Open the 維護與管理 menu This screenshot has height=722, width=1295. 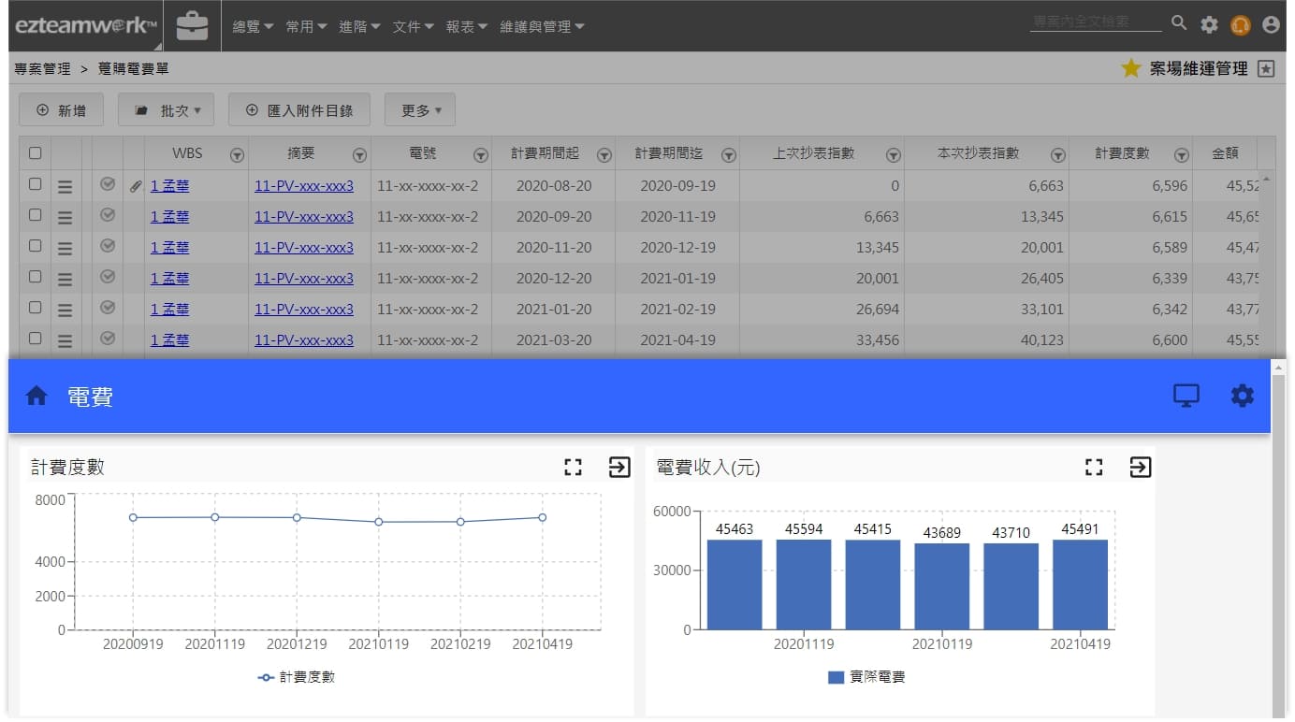pos(542,27)
